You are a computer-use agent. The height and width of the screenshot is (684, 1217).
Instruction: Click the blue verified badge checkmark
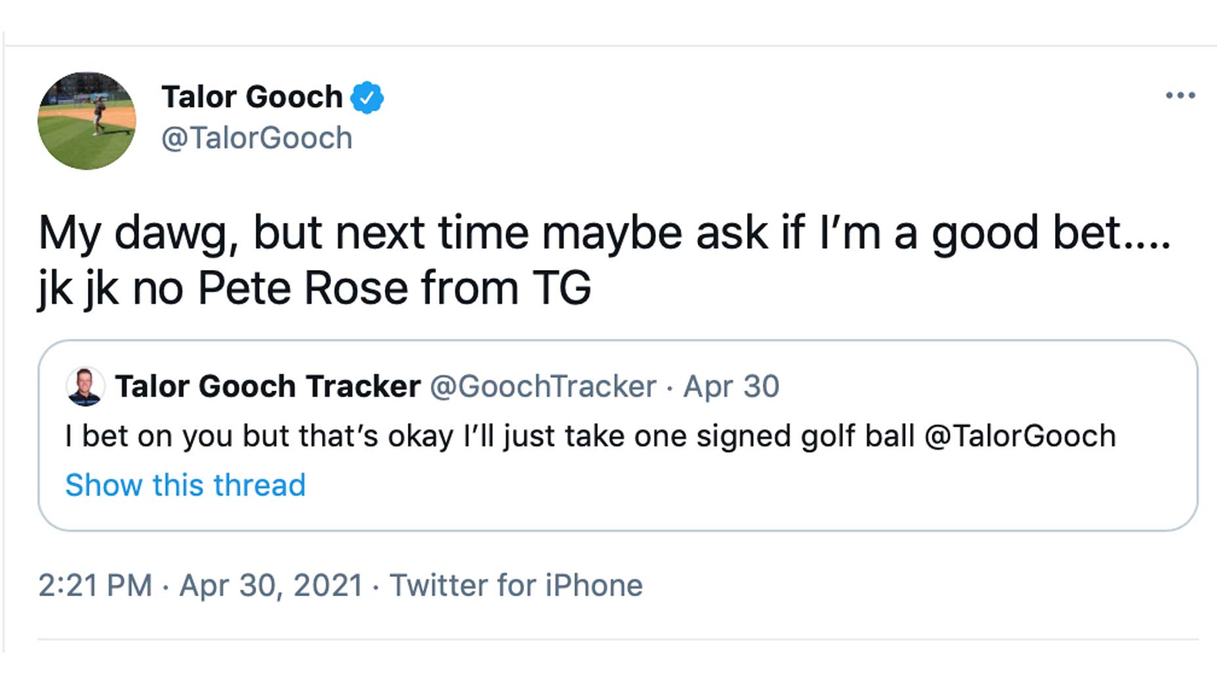pyautogui.click(x=367, y=98)
